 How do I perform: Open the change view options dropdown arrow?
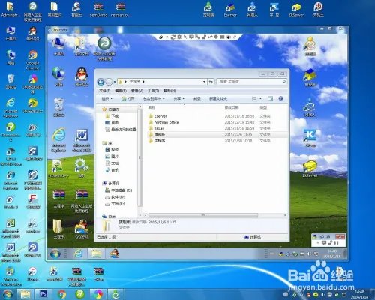coord(260,98)
